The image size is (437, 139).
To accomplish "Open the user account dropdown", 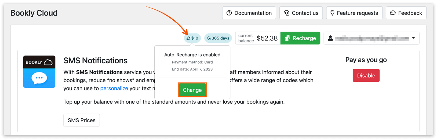I will (371, 38).
